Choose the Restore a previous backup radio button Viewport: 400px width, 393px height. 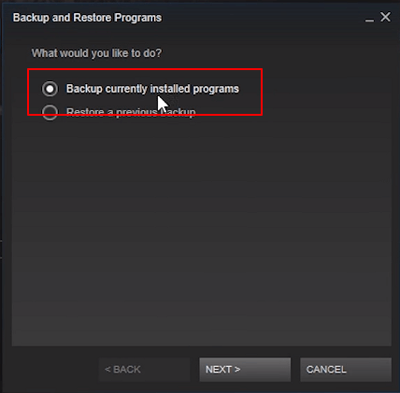50,112
